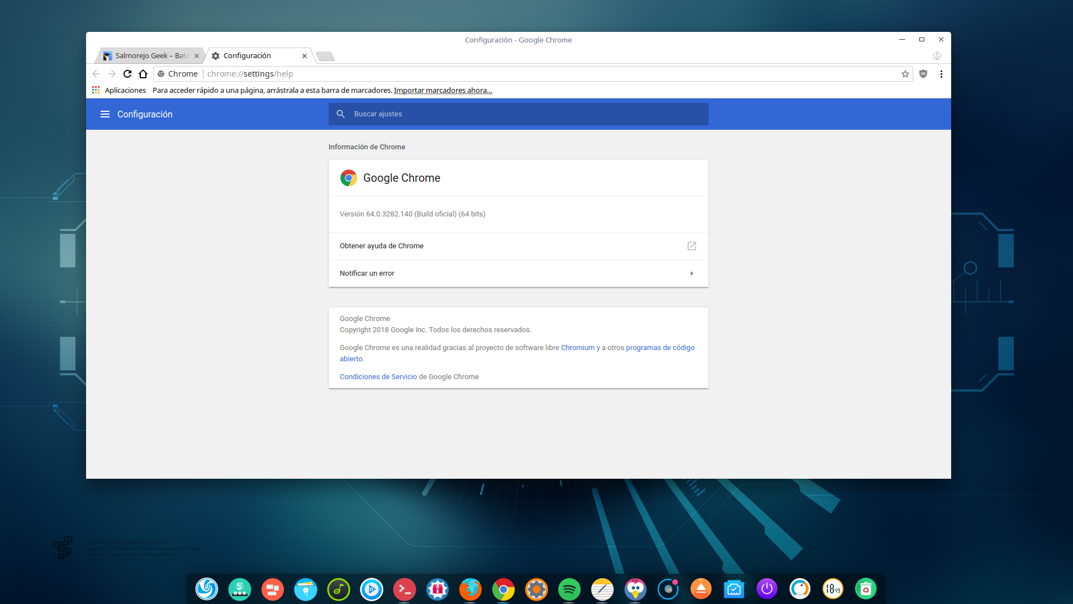1073x604 pixels.
Task: Expand the Notificar un error row
Action: pos(518,273)
